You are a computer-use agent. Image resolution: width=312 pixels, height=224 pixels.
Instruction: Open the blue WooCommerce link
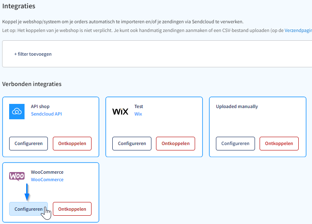(47, 180)
